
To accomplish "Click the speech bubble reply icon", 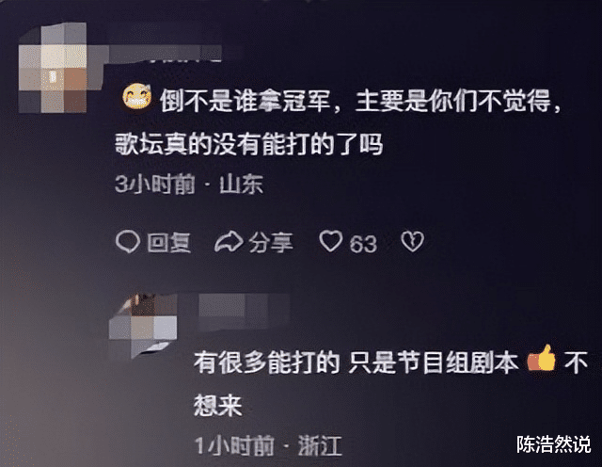I will pos(128,242).
